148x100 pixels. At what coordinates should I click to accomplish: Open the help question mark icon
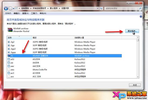click(x=141, y=16)
